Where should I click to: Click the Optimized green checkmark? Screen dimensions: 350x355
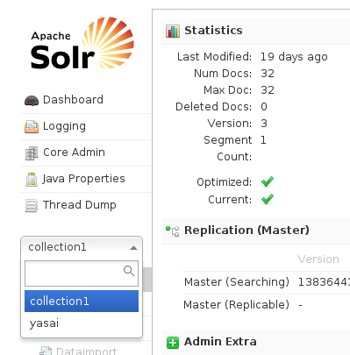(x=268, y=181)
